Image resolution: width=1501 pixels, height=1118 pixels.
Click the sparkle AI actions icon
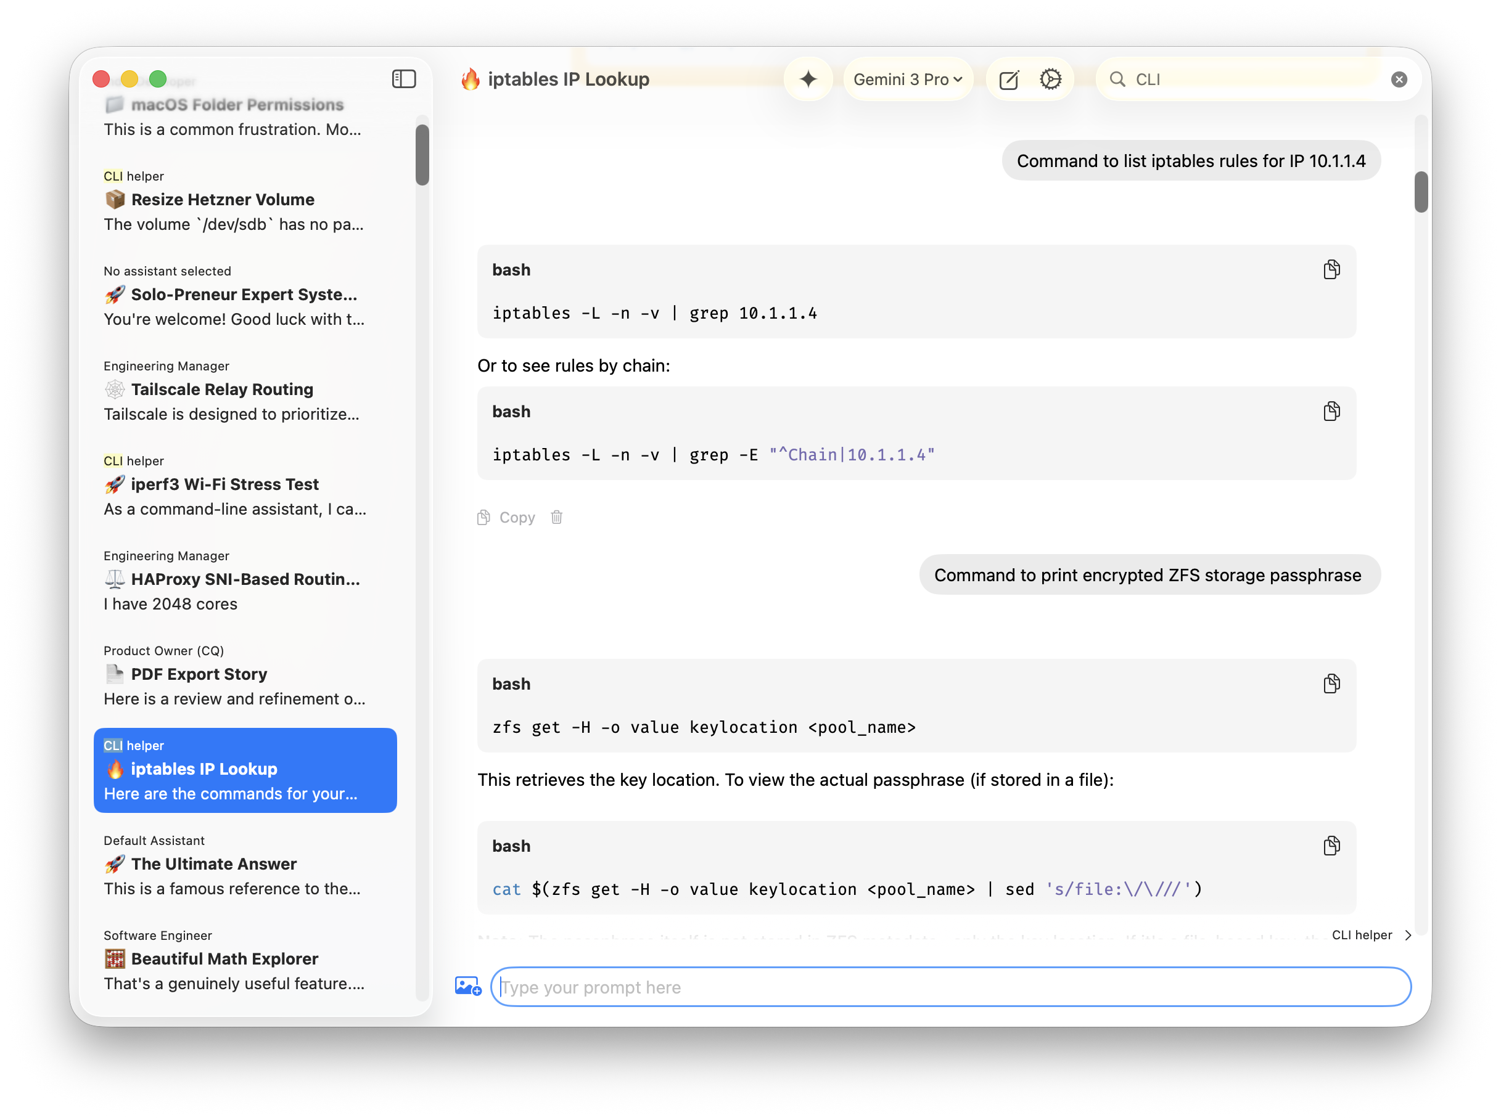808,79
